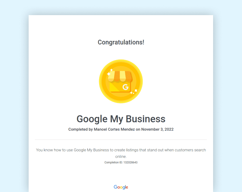Image resolution: width=242 pixels, height=192 pixels.
Task: Click the completion date November 3, 2022
Action: [157, 129]
